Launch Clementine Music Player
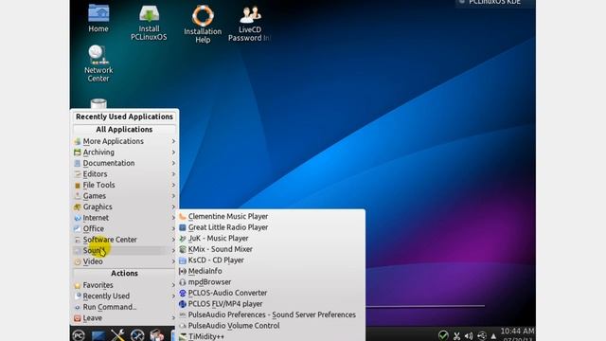The height and width of the screenshot is (341, 606). click(271, 217)
